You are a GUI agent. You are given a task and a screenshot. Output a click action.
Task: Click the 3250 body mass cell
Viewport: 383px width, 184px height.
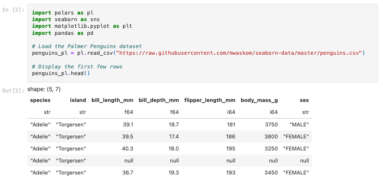[x=271, y=148]
